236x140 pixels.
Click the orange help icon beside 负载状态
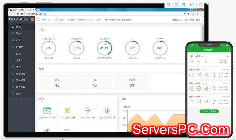[x=54, y=39]
